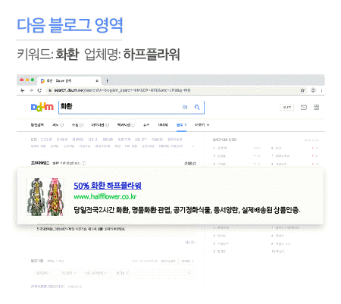Open the Daum mail icon

click(x=304, y=107)
